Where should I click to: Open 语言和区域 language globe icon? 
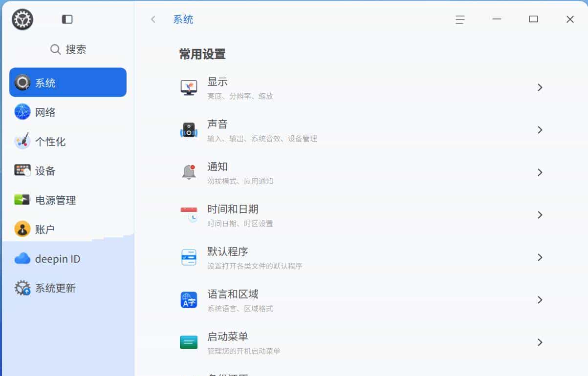(x=189, y=299)
